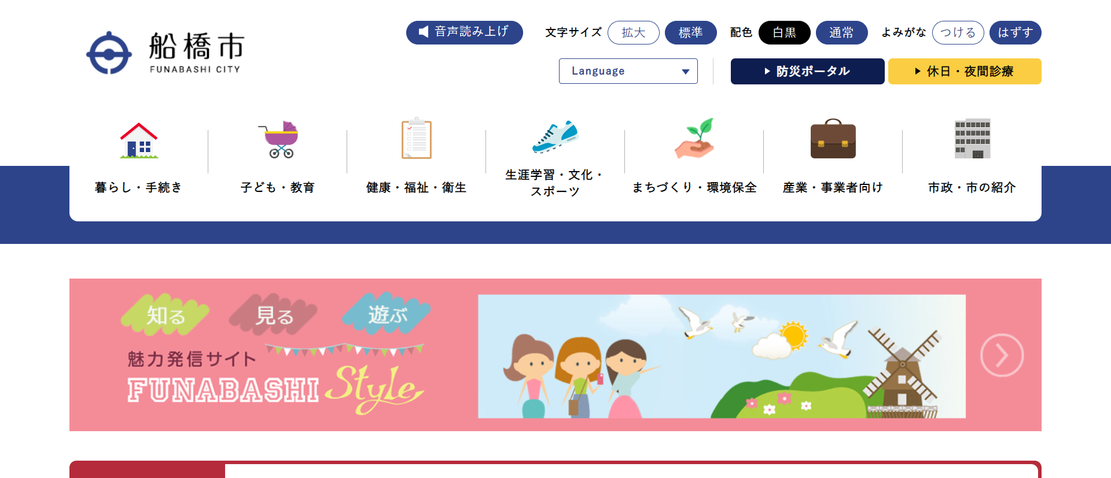Start 音声読み上げ audio reading
Viewport: 1111px width, 478px height.
(465, 32)
